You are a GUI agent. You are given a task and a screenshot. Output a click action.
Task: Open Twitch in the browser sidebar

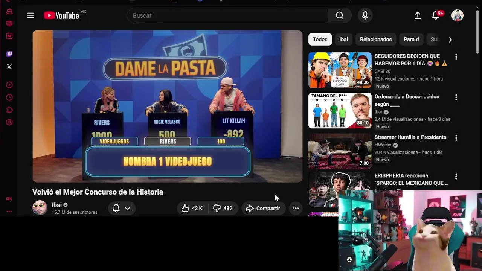point(9,54)
